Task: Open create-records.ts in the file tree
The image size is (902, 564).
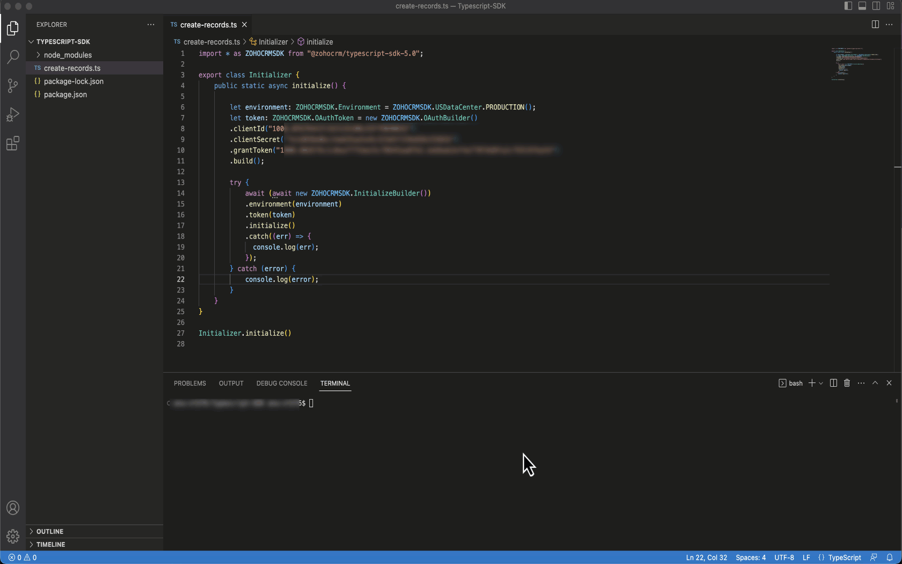Action: pos(72,68)
